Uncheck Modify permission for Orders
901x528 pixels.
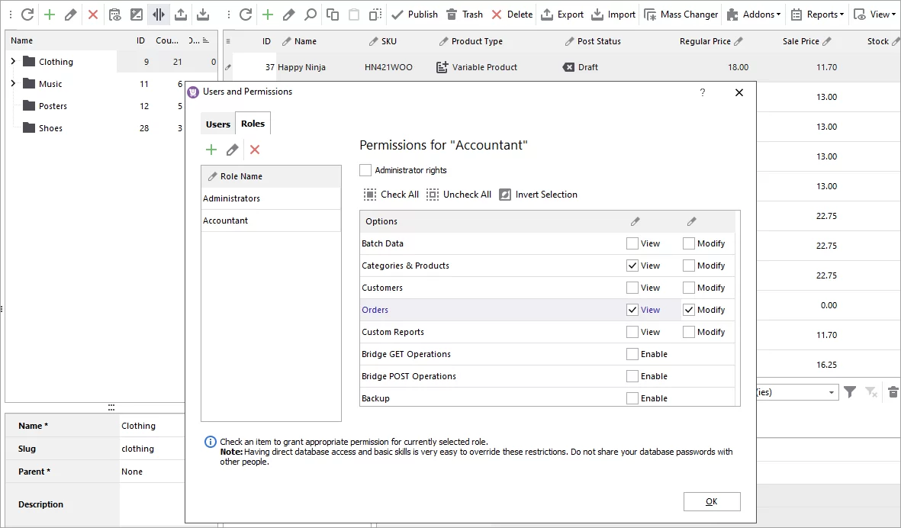click(x=689, y=310)
